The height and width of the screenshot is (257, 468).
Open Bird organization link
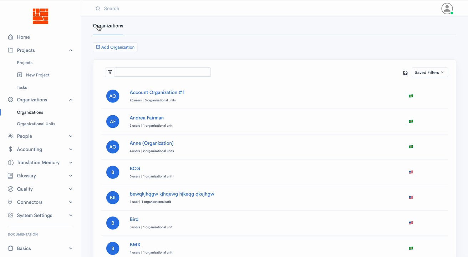(x=134, y=219)
